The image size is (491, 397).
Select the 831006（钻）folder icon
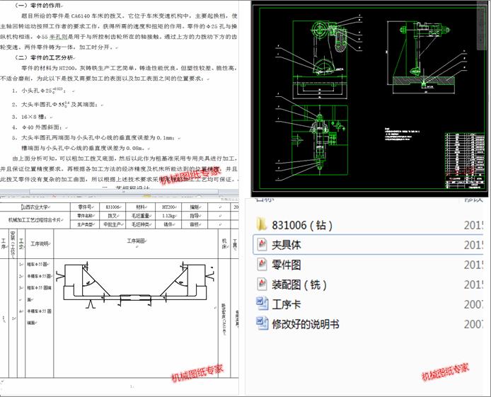pyautogui.click(x=261, y=224)
